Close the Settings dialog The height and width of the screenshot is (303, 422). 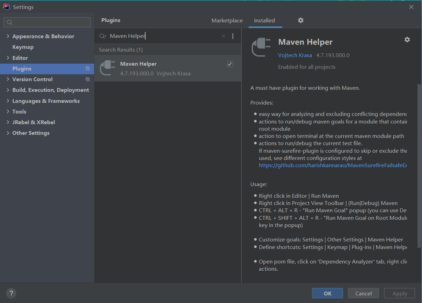coord(411,7)
